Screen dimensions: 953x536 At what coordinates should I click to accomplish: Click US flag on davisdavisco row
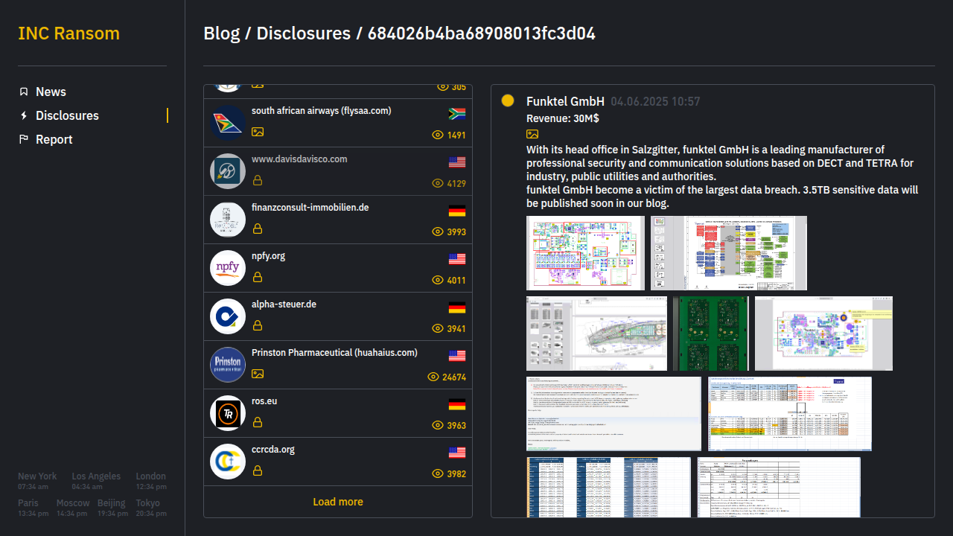[457, 162]
